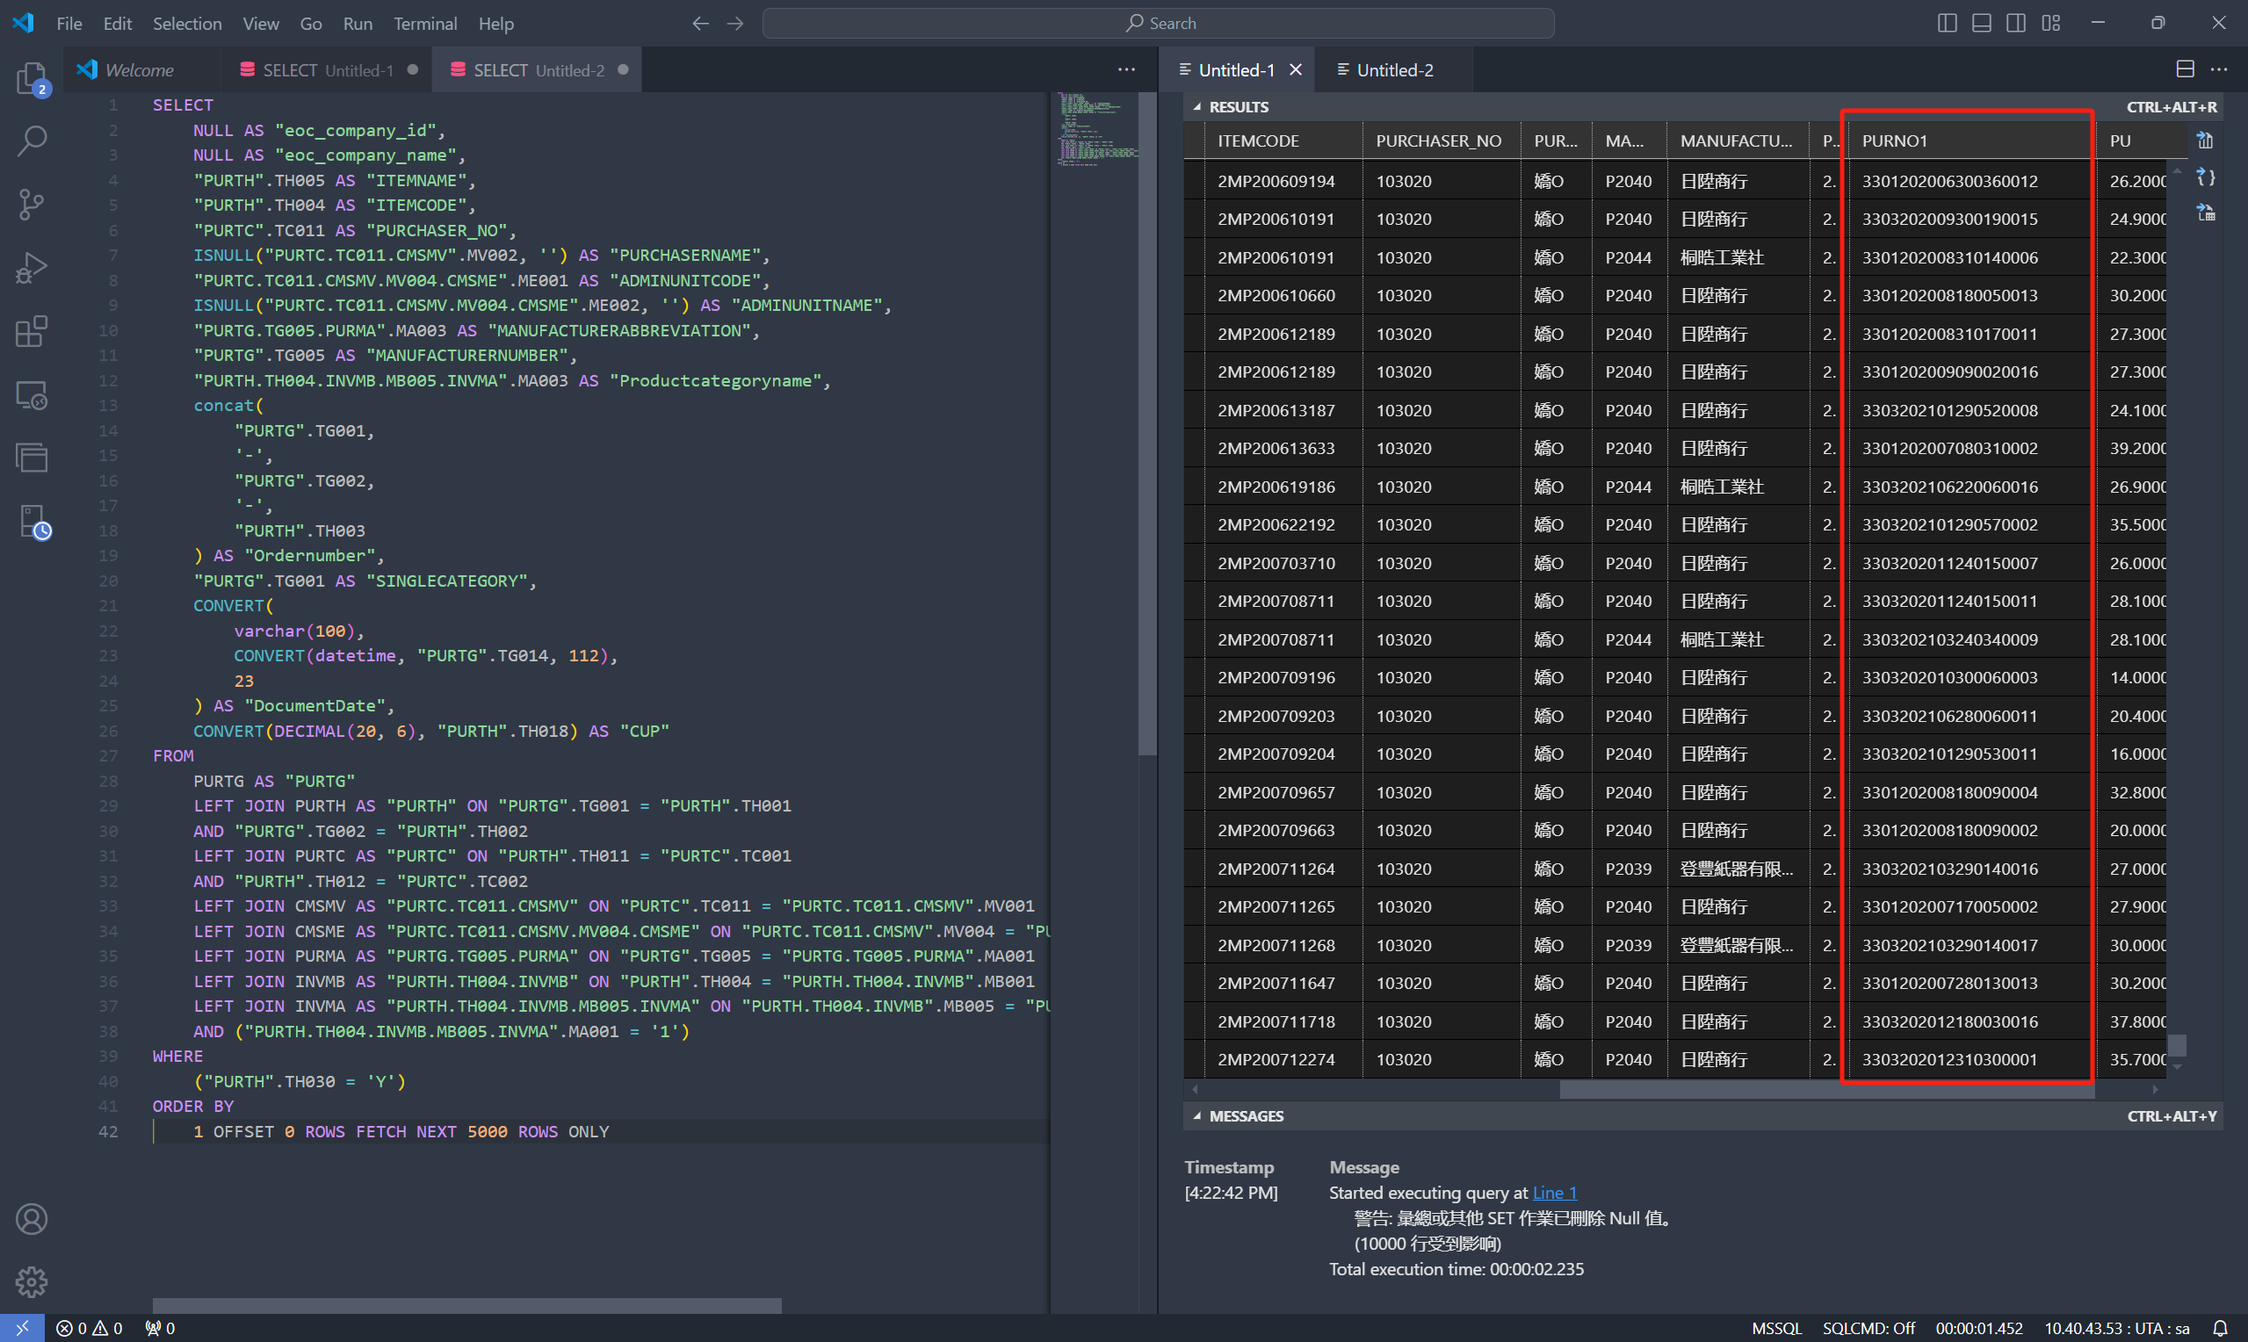Image resolution: width=2248 pixels, height=1342 pixels.
Task: Click the 10.40.43.53 : UTA : sa connection status
Action: tap(2117, 1329)
